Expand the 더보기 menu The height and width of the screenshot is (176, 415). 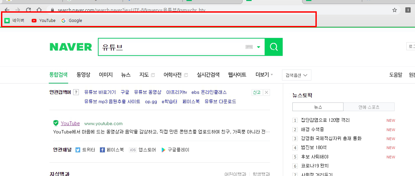pyautogui.click(x=264, y=75)
